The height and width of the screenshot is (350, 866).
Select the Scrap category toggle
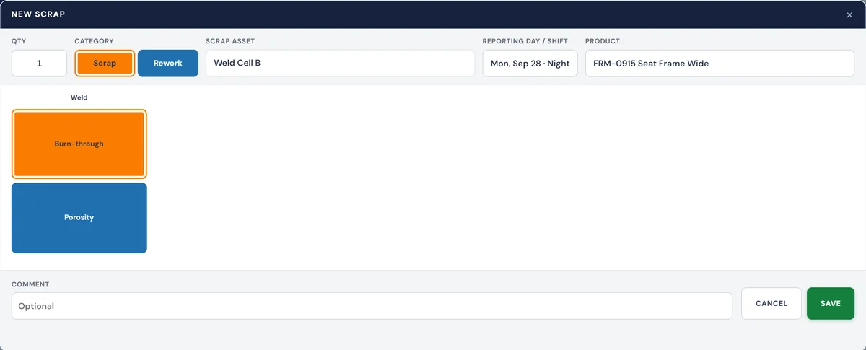tap(105, 63)
